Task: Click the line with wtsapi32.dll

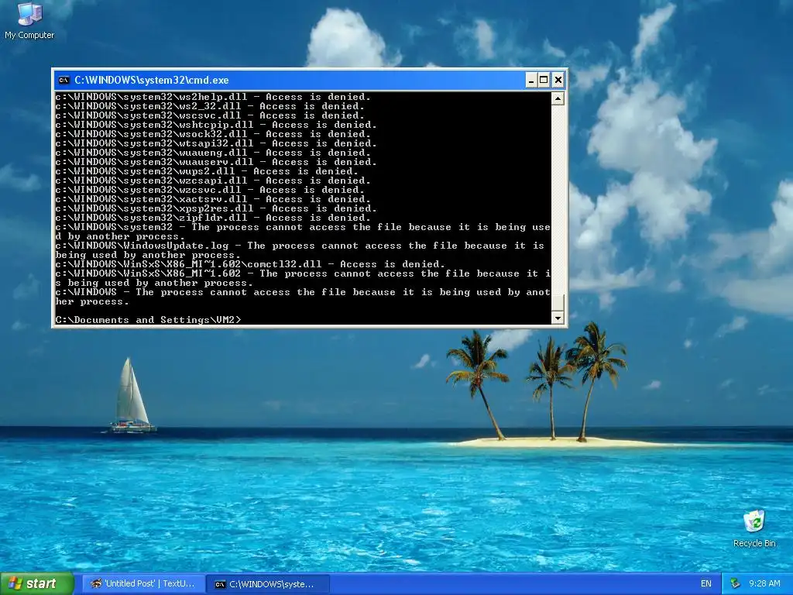Action: (216, 143)
